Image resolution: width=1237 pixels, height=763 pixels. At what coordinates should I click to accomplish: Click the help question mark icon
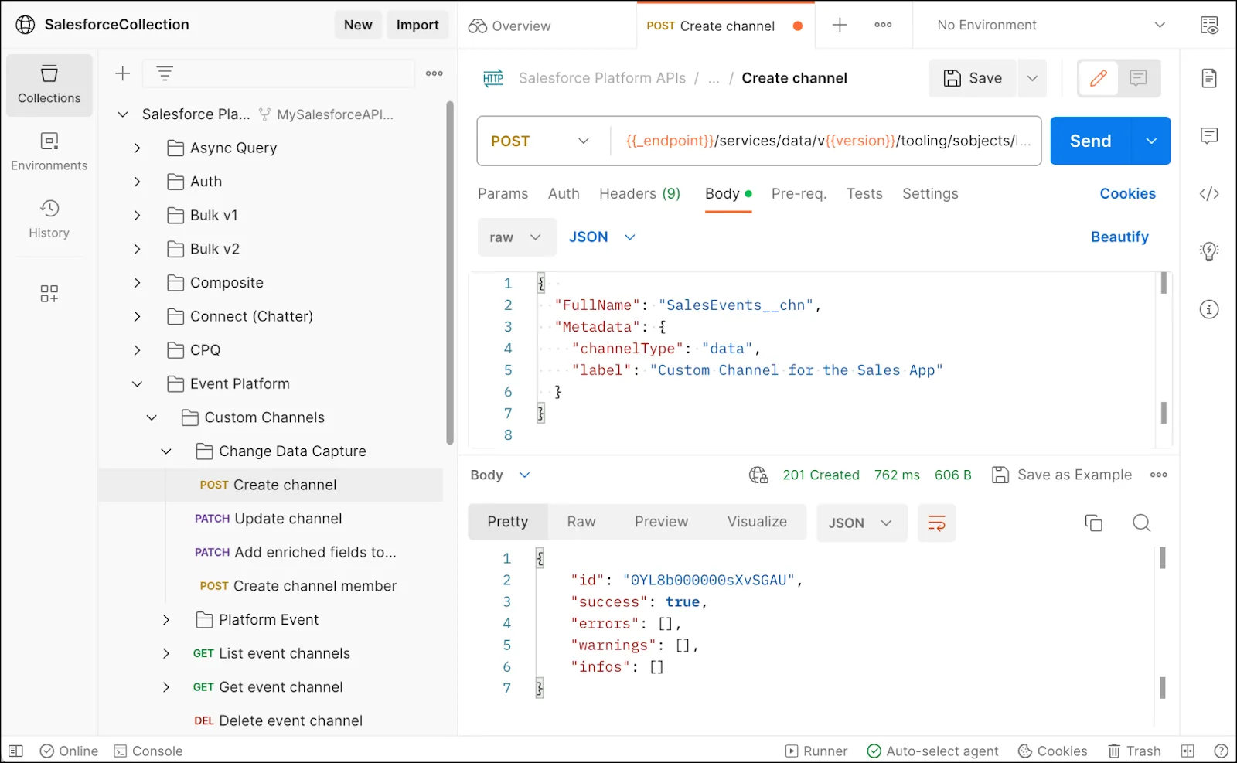point(1221,751)
